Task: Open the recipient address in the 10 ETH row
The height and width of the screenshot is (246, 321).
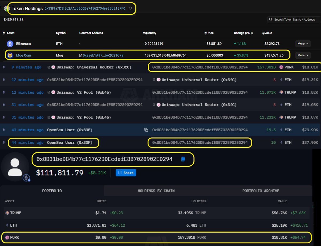Action: coord(200,143)
